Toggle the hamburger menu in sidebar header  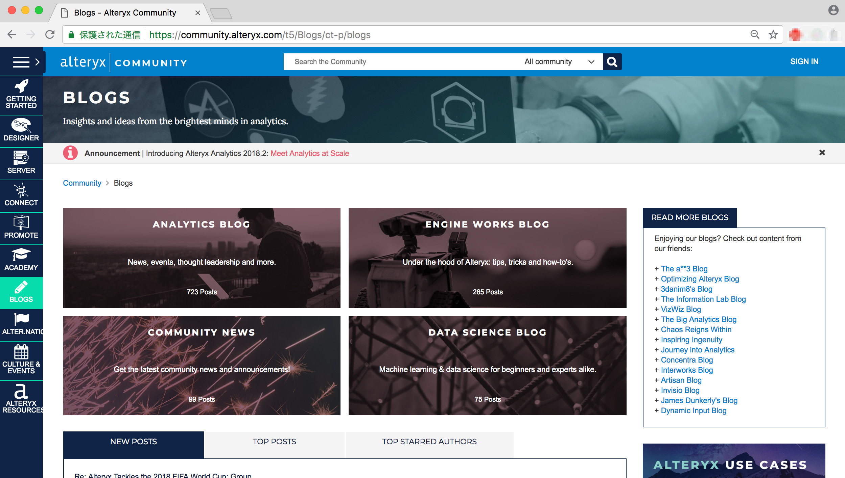tap(21, 62)
